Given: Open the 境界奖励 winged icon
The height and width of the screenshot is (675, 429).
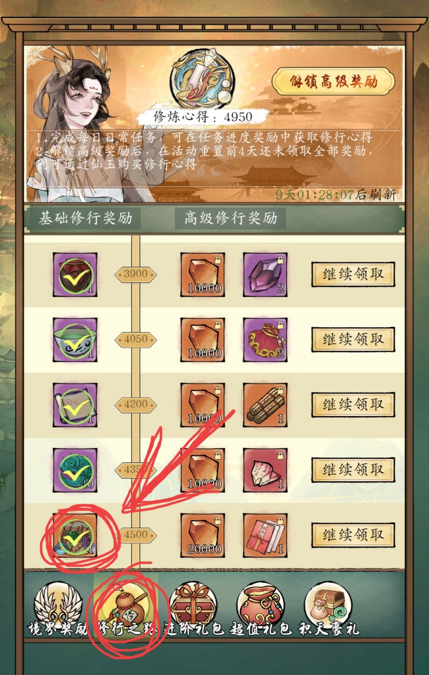Looking at the screenshot, I should click(58, 605).
